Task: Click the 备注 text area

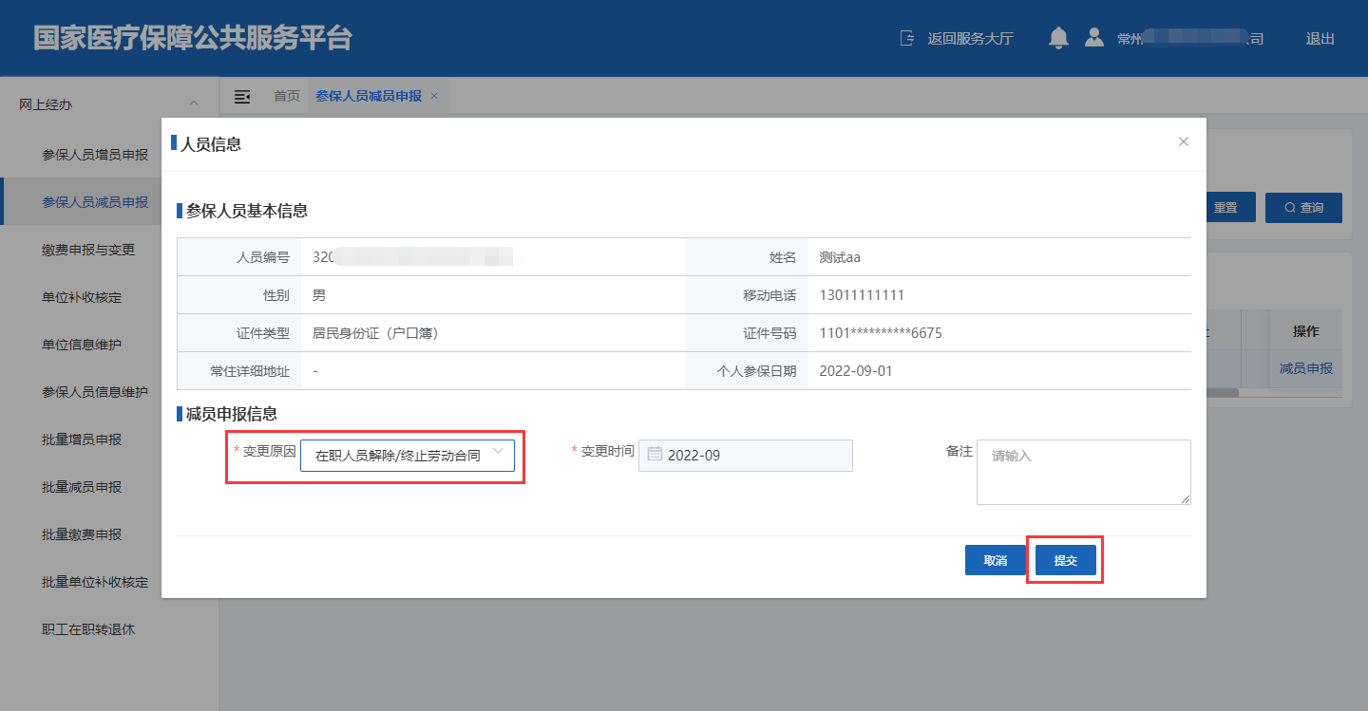Action: point(1083,472)
